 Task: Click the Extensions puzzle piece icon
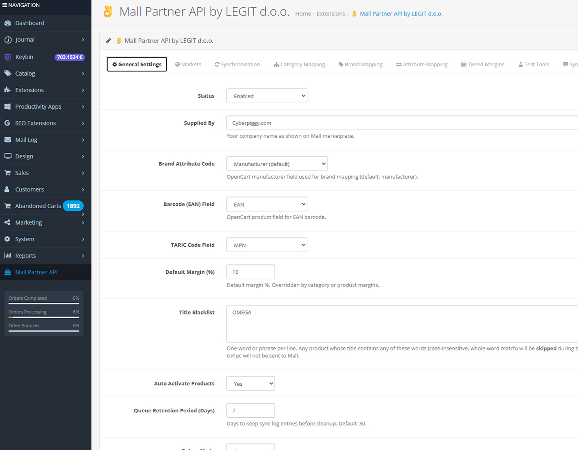pyautogui.click(x=8, y=90)
